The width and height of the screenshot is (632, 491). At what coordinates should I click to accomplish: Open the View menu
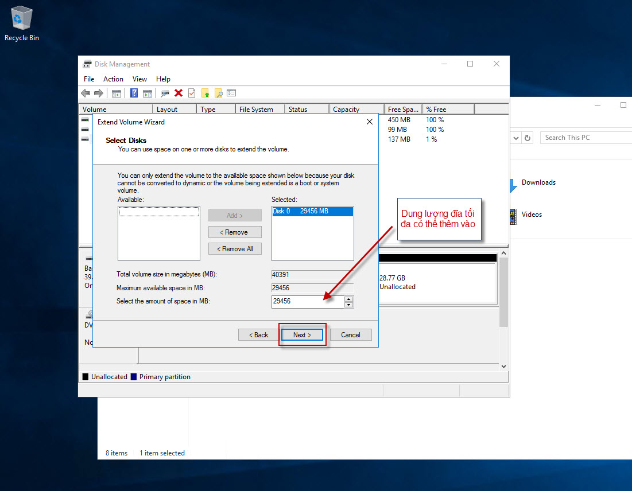coord(139,79)
